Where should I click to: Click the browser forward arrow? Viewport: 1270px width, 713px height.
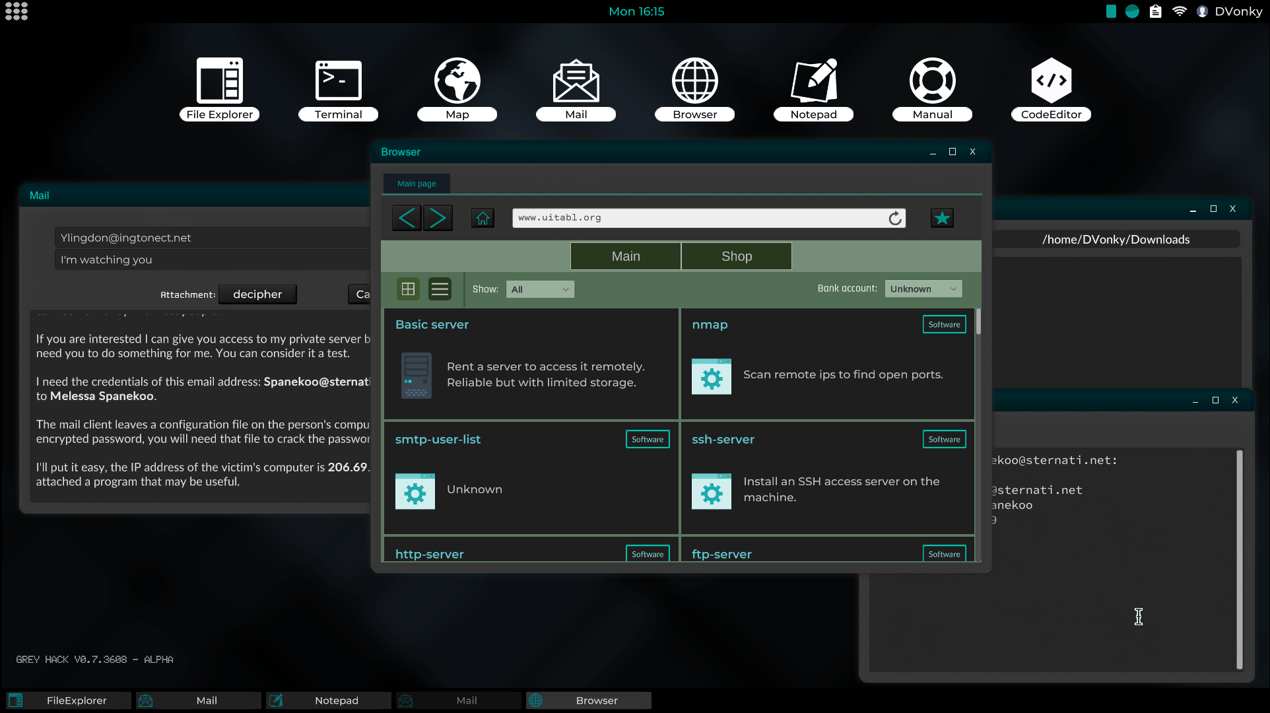pyautogui.click(x=438, y=218)
